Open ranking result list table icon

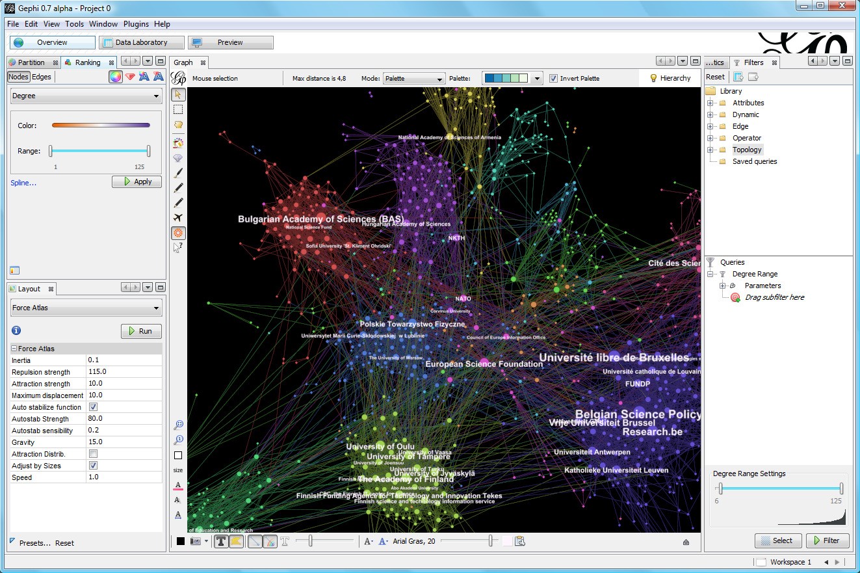15,271
